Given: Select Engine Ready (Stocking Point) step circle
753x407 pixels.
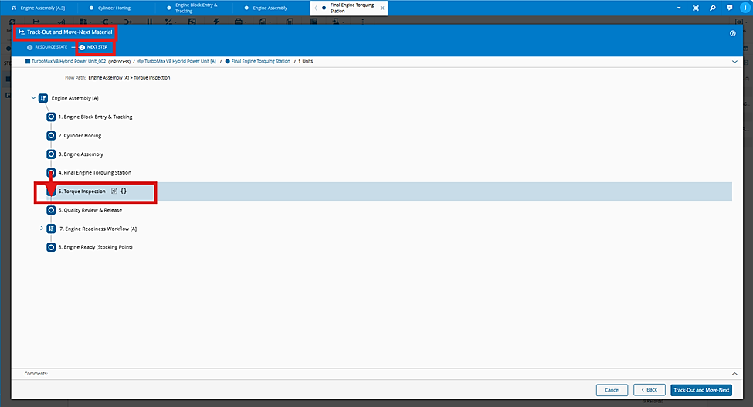Looking at the screenshot, I should click(x=51, y=247).
